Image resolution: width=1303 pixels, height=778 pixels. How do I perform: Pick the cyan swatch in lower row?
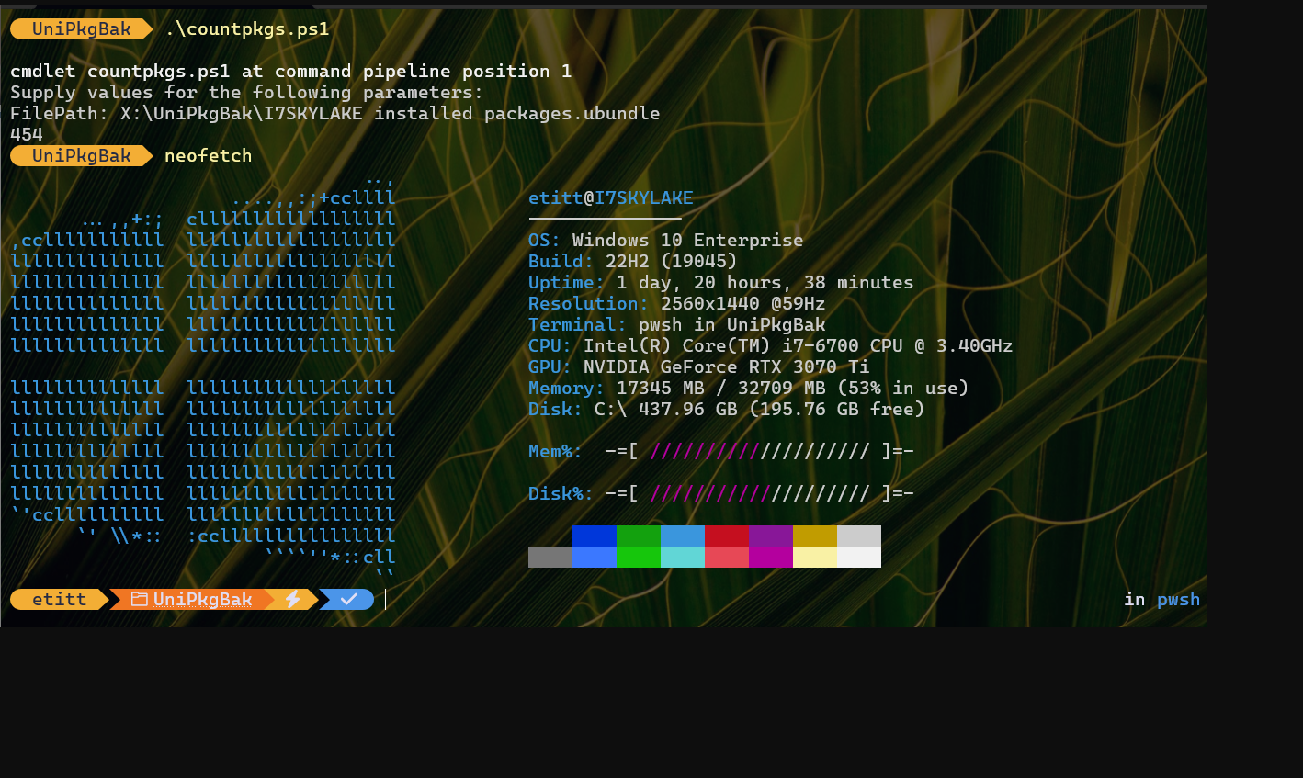pyautogui.click(x=683, y=557)
